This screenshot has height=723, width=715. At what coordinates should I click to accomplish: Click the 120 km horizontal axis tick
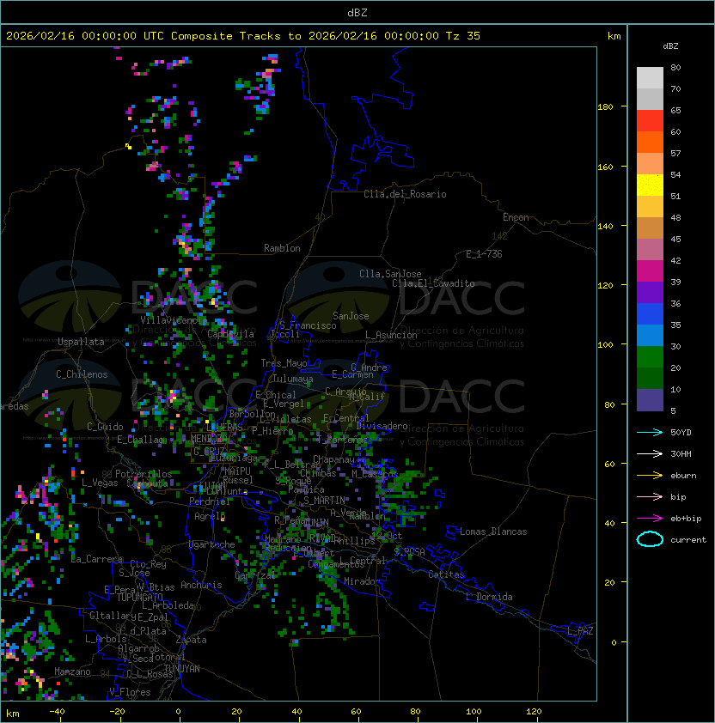coord(534,712)
